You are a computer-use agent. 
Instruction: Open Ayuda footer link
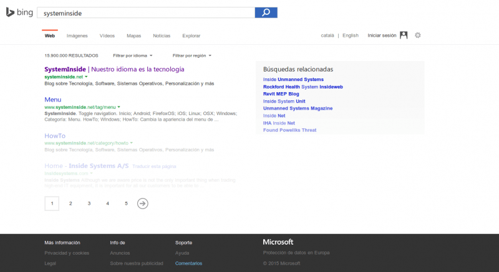[x=182, y=253]
